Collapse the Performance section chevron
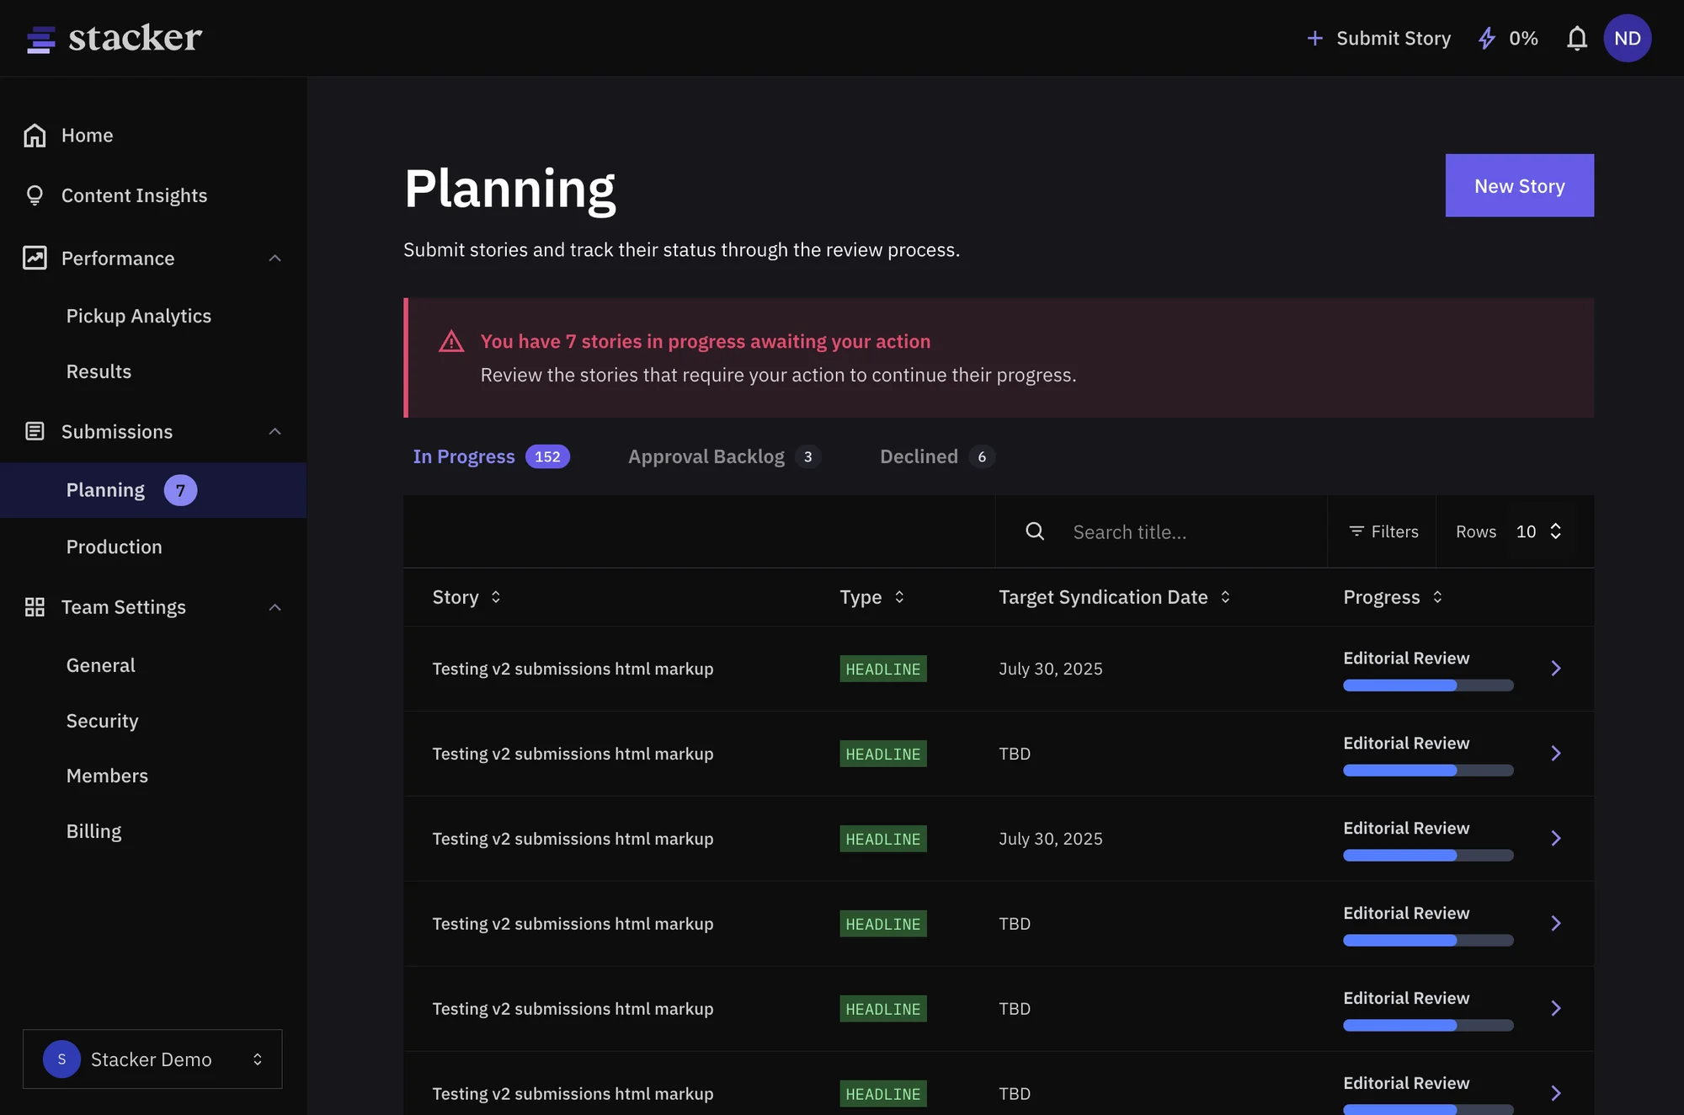The image size is (1684, 1115). coord(274,259)
